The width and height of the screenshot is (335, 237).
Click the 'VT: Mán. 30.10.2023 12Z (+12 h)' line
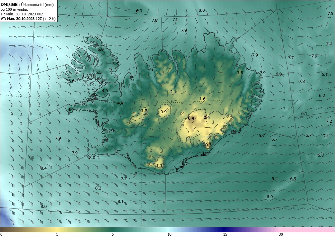tap(28, 19)
